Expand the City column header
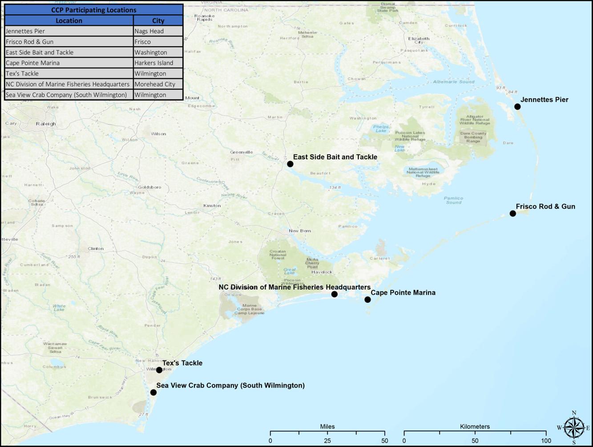593x447 pixels. (x=158, y=20)
